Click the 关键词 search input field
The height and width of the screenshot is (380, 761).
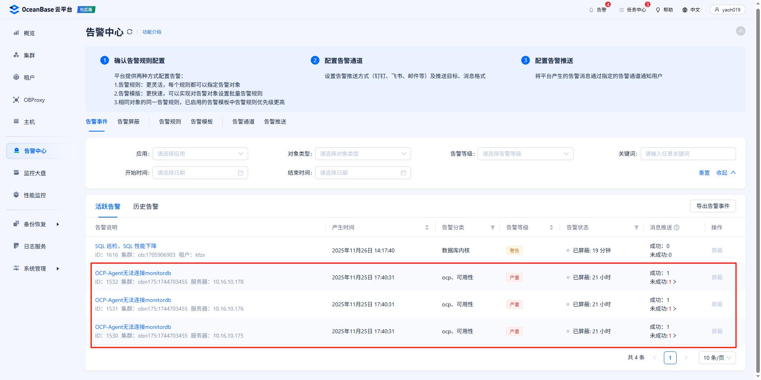coord(688,154)
